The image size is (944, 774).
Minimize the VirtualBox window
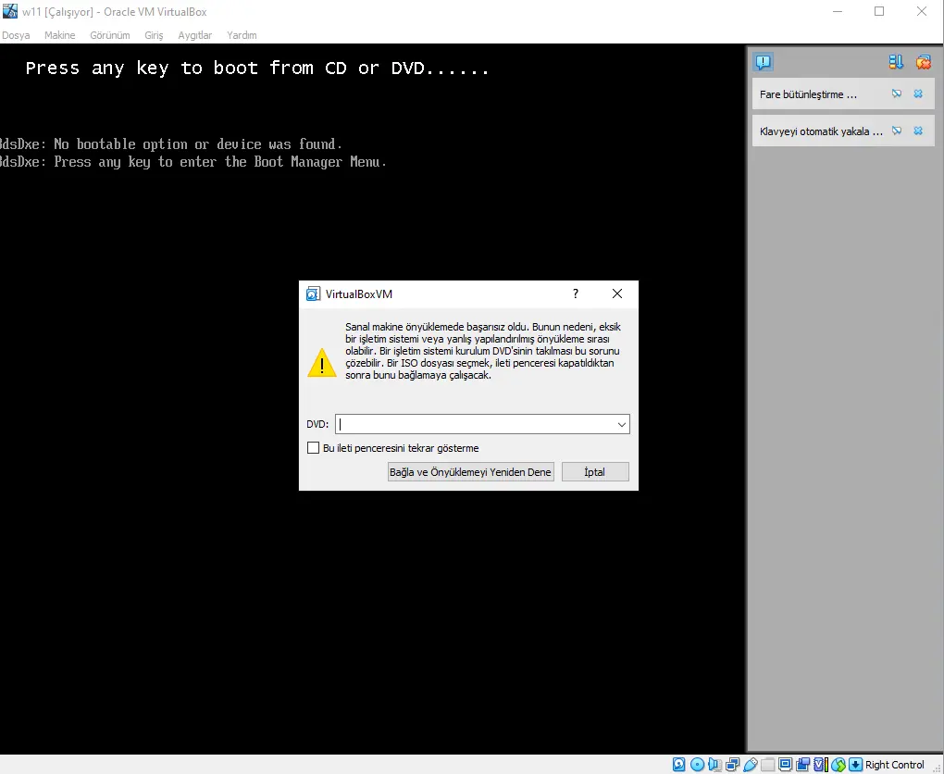point(838,11)
